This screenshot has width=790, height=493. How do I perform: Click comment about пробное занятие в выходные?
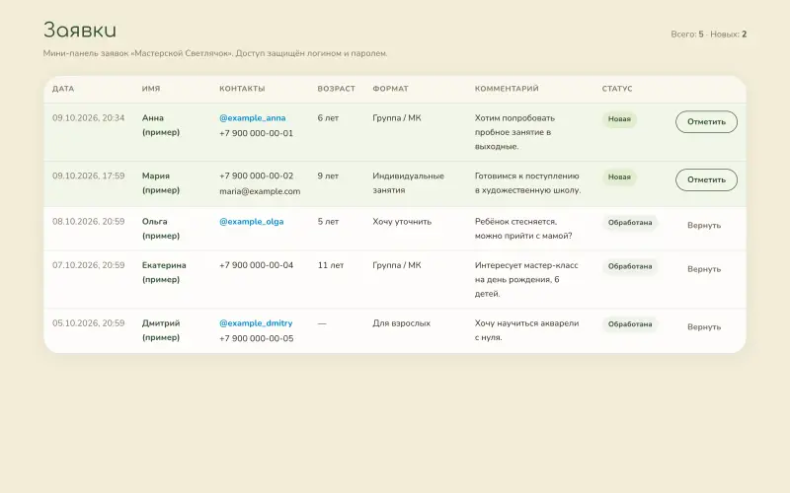(514, 132)
